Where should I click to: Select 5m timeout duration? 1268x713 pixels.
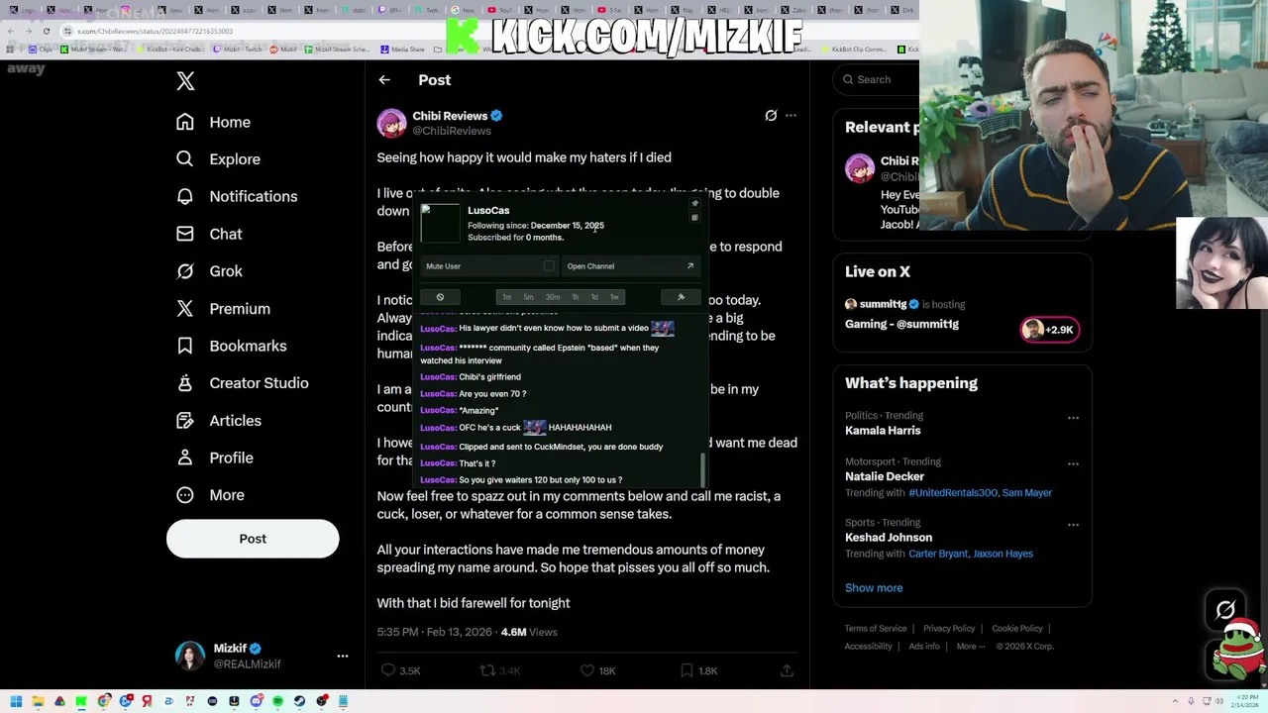pyautogui.click(x=528, y=297)
